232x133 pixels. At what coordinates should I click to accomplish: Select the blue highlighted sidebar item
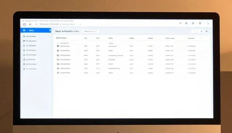[36, 30]
